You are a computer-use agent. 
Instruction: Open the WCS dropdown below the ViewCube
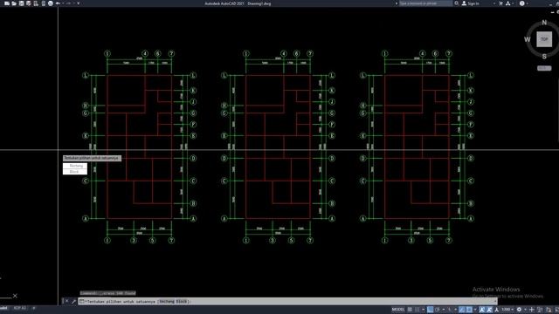tap(544, 68)
